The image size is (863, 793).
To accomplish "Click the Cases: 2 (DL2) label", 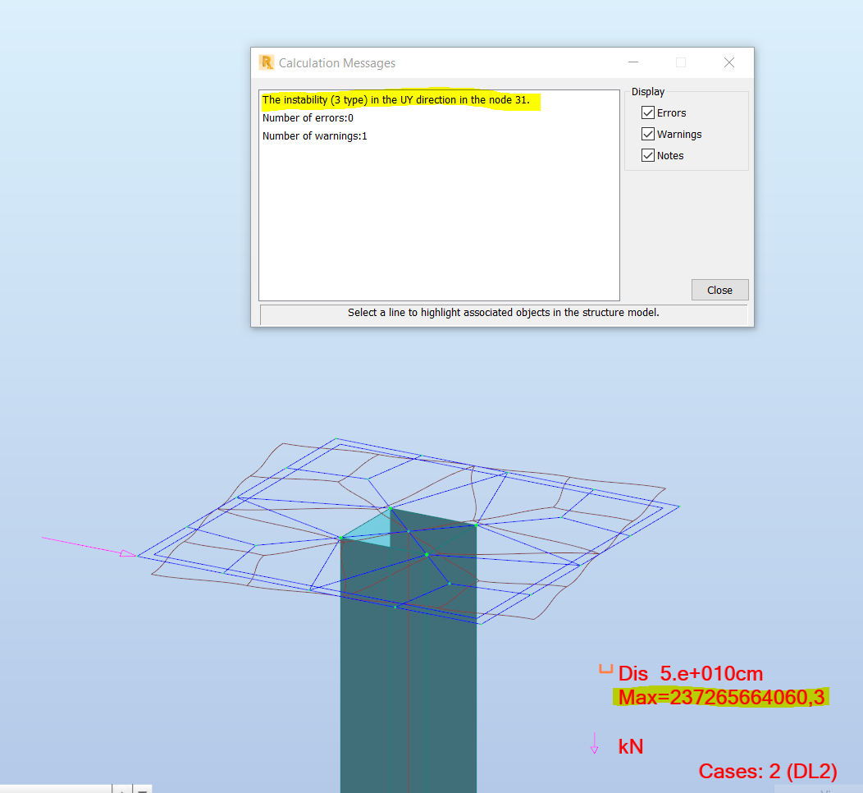I will [x=767, y=772].
